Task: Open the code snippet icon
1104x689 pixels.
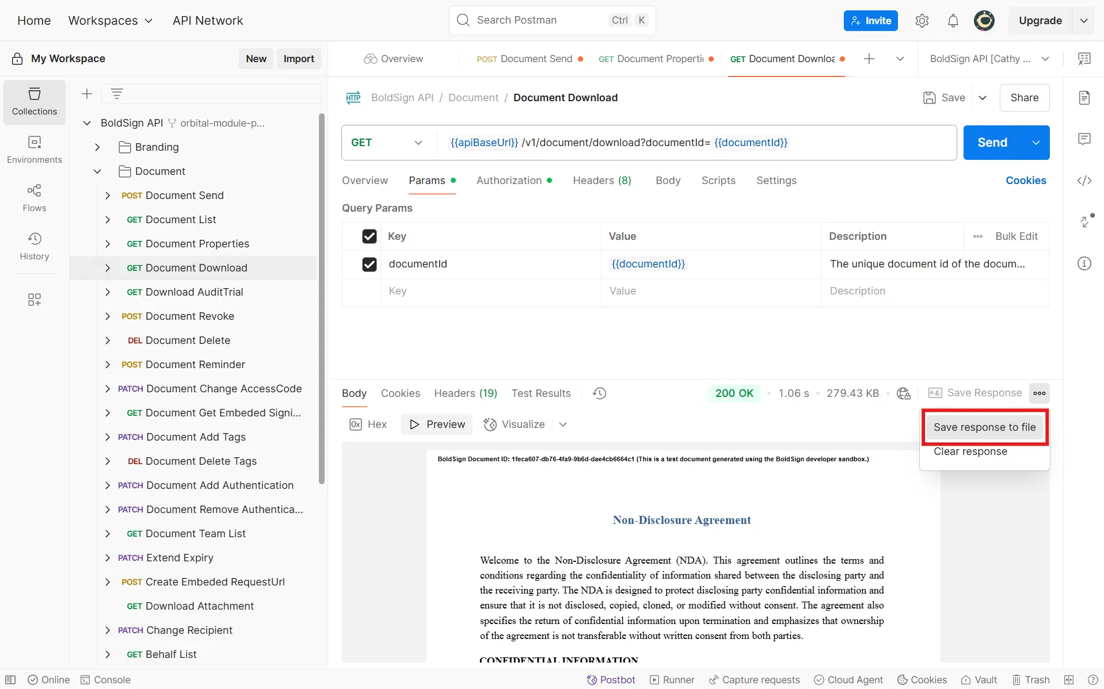Action: point(1084,181)
